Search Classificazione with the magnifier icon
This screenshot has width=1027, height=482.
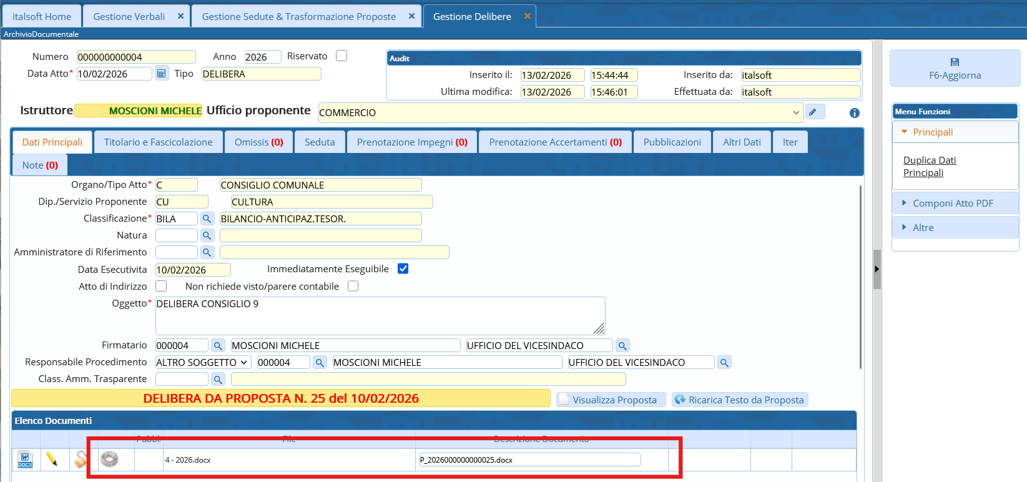pyautogui.click(x=207, y=219)
